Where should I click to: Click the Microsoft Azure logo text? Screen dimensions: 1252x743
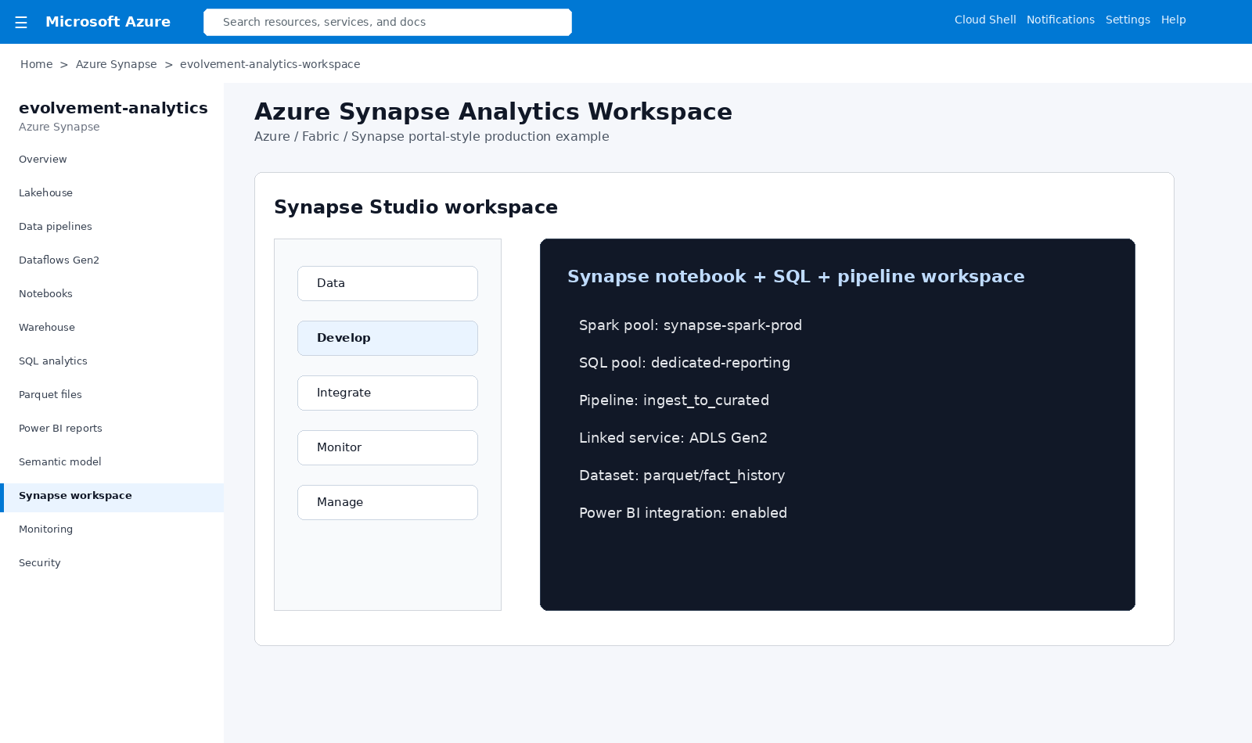(108, 22)
